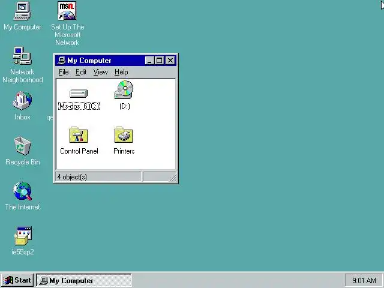Close the My Computer window
384x288 pixels.
(170, 60)
